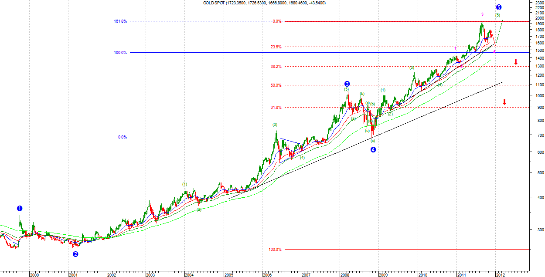The height and width of the screenshot is (277, 545).
Task: Click the blue 161.8% Fibonacci label
Action: (x=121, y=21)
